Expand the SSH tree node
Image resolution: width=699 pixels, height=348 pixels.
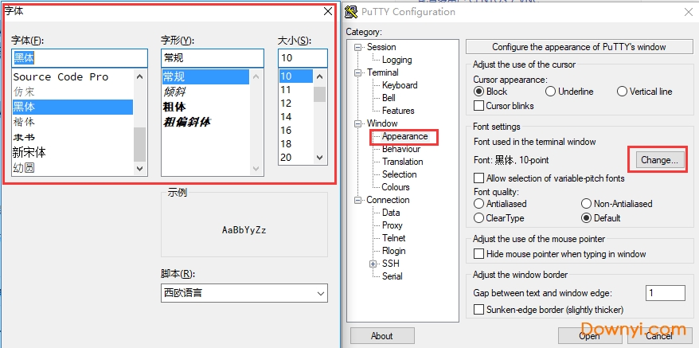(x=373, y=264)
